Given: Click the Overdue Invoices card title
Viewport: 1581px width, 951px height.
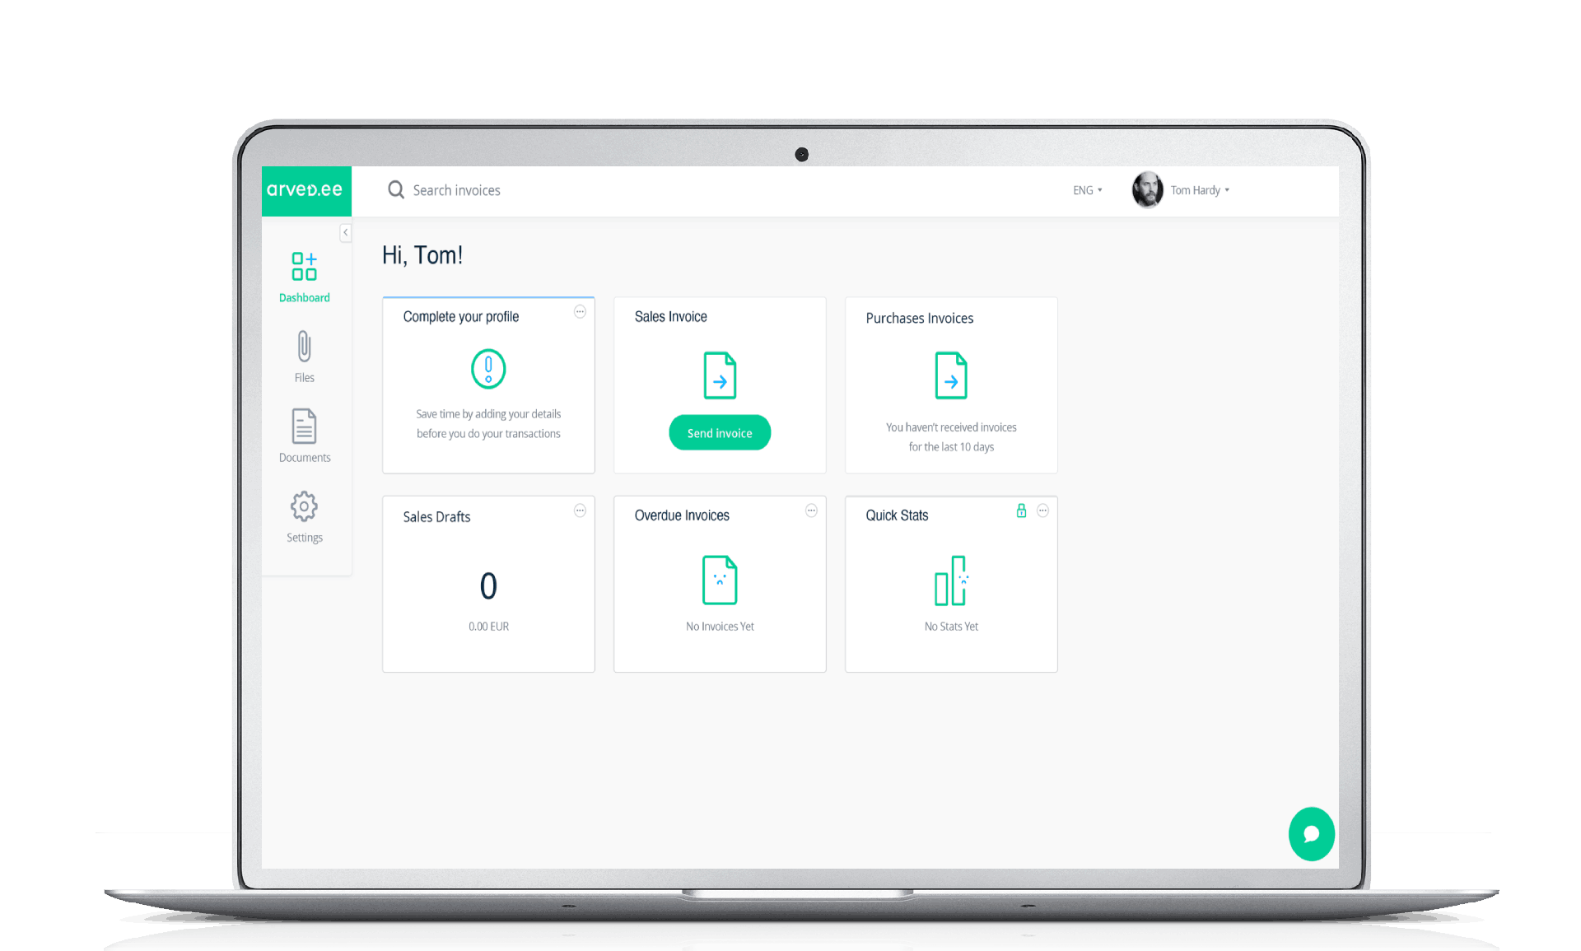Looking at the screenshot, I should point(682,515).
